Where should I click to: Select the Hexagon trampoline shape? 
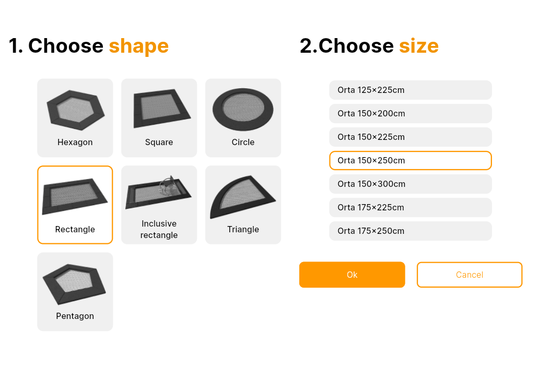tap(75, 117)
